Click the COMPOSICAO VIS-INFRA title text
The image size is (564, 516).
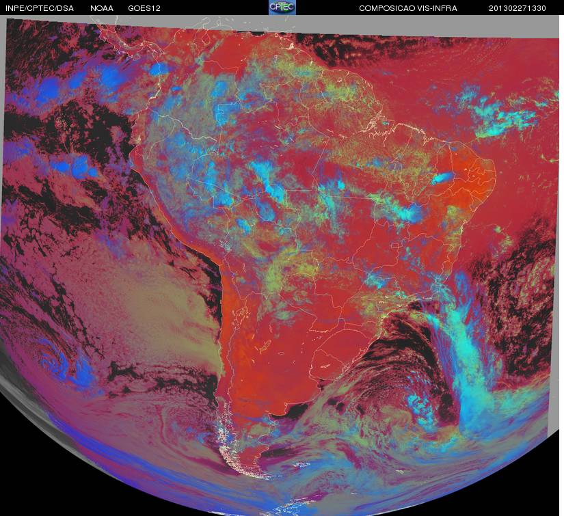click(408, 8)
